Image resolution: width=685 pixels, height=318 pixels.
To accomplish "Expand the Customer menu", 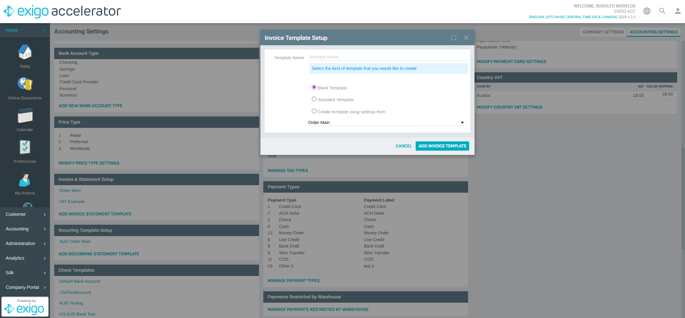I will tap(25, 214).
